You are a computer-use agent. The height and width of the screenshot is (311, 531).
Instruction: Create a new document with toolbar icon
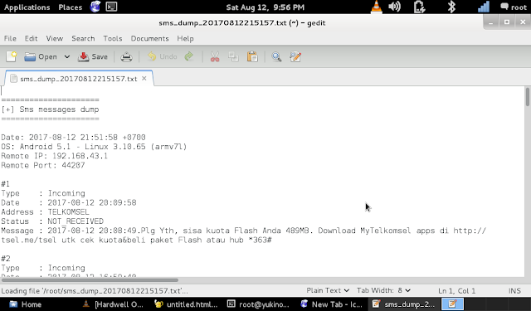pyautogui.click(x=11, y=56)
